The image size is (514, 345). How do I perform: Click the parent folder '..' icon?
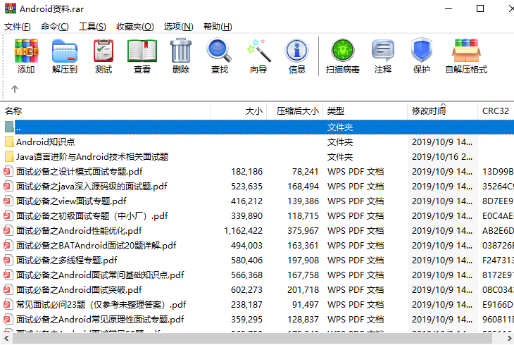tap(10, 127)
